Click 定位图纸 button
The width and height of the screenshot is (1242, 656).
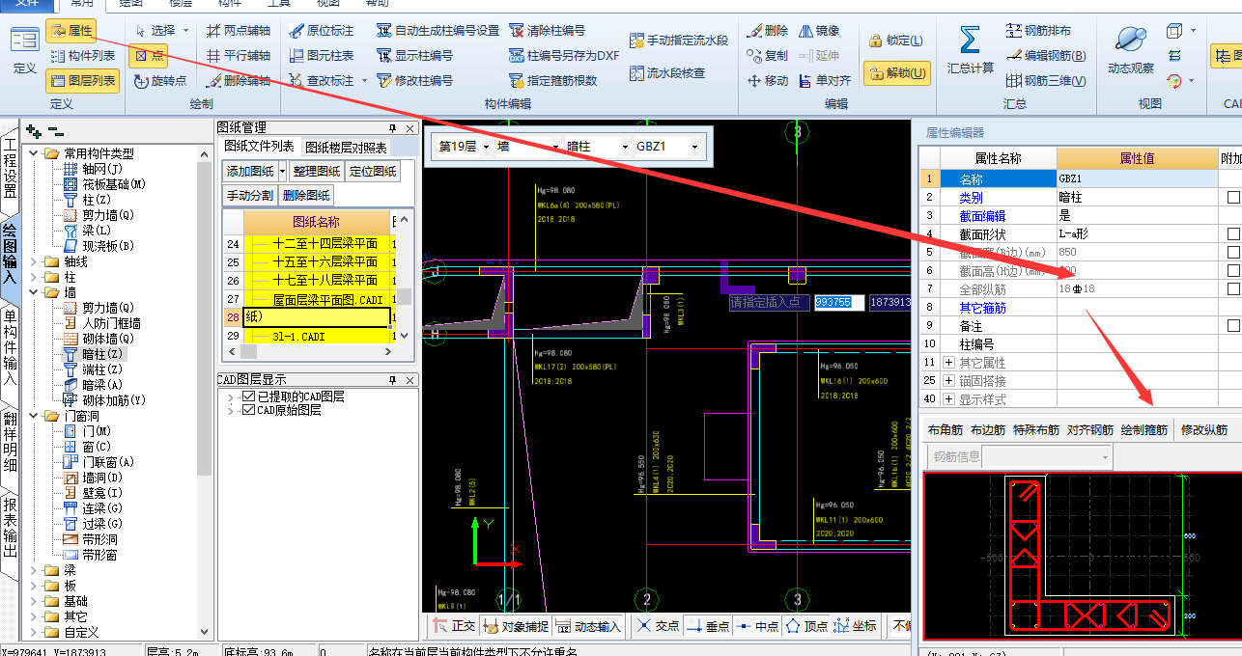pyautogui.click(x=373, y=171)
